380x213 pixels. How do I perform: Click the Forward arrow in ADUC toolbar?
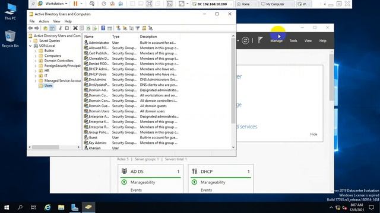[x=37, y=28]
